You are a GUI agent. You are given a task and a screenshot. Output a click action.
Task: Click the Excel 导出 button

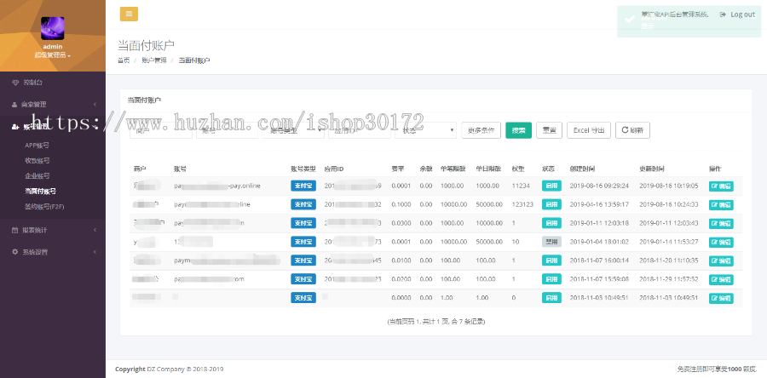589,130
